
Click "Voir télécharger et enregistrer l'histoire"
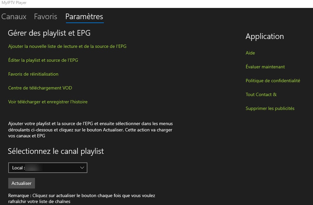coord(48,102)
